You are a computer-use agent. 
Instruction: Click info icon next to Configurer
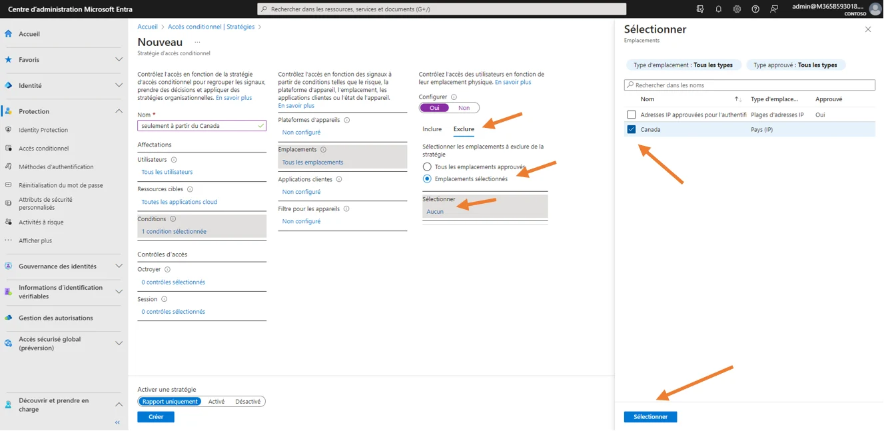tap(454, 97)
